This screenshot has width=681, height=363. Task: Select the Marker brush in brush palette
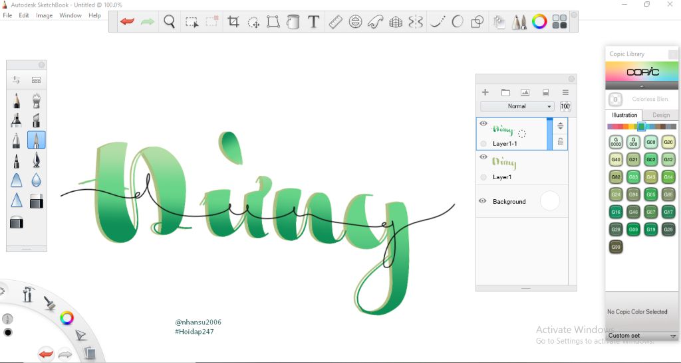(16, 120)
